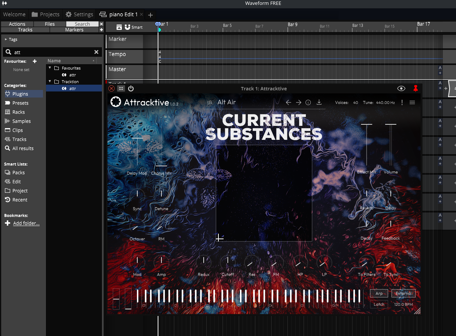456x336 pixels.
Task: Open the Alt Air preset name dropdown
Action: pyautogui.click(x=227, y=102)
